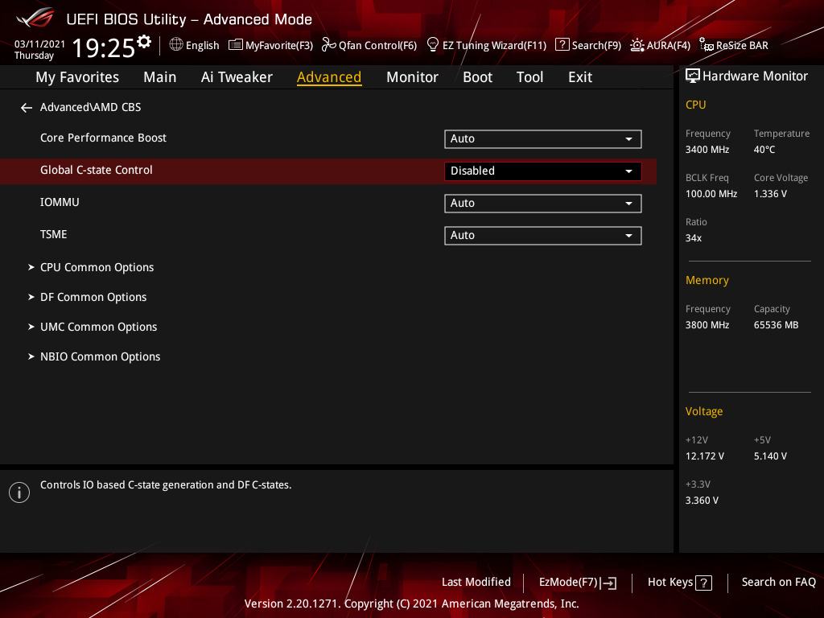Open AURA(F4) lighting icon

click(x=637, y=45)
